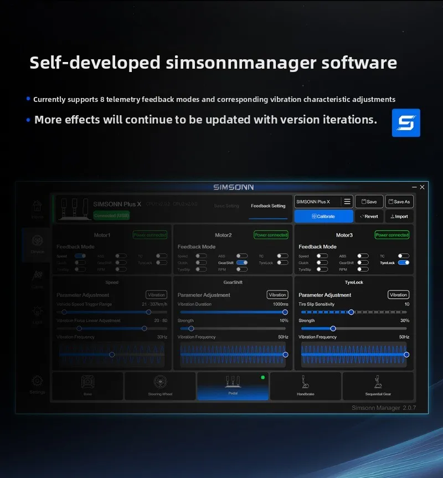Viewport: 443px width, 478px height.
Task: Open the Base device tile
Action: (x=87, y=386)
